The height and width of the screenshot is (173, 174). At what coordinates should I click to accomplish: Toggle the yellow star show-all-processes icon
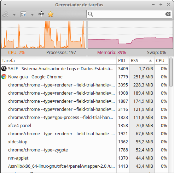(51, 14)
